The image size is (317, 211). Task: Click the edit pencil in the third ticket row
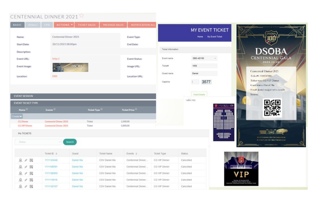tap(26, 173)
